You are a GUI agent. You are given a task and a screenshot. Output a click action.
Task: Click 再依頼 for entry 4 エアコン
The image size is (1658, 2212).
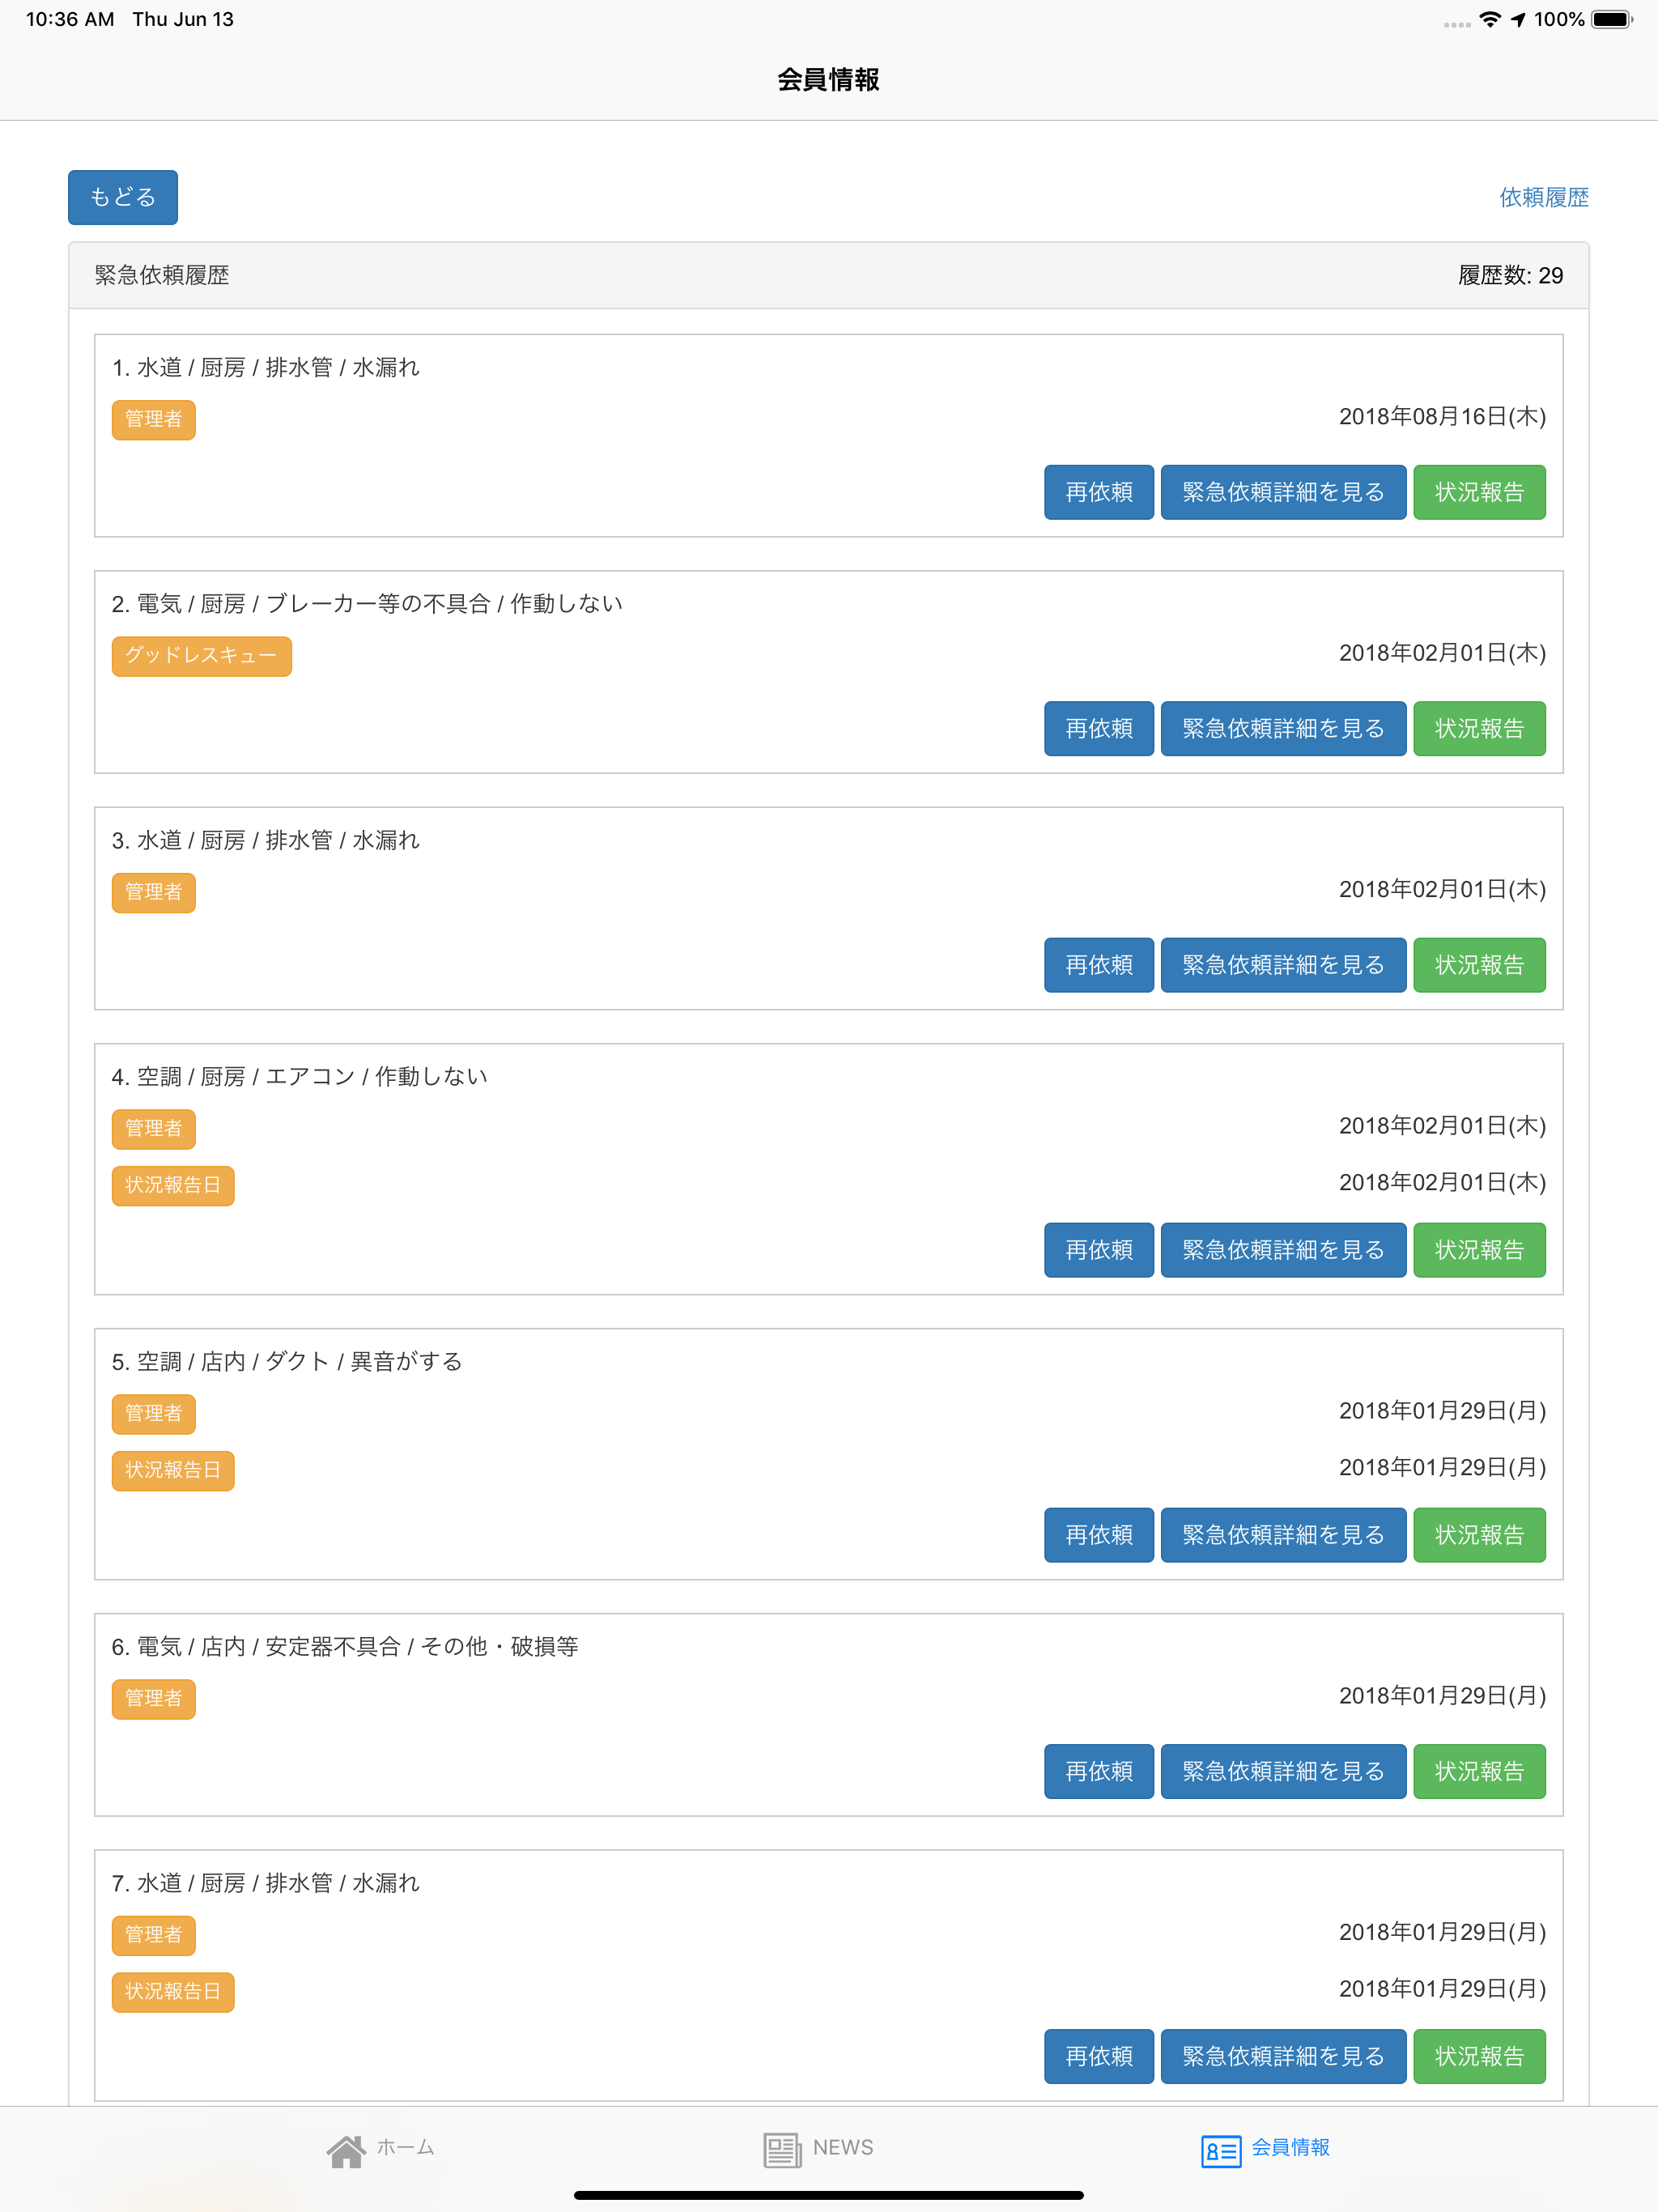1099,1250
